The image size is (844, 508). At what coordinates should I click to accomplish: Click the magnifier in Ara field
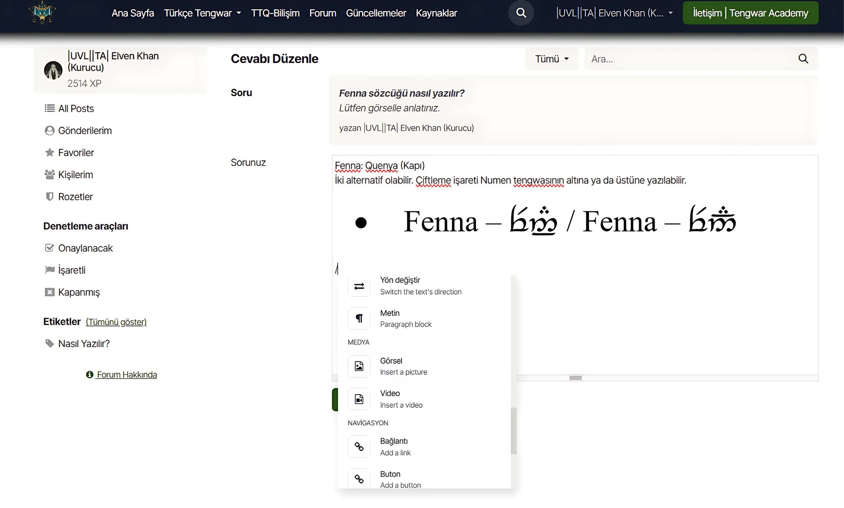coord(803,59)
